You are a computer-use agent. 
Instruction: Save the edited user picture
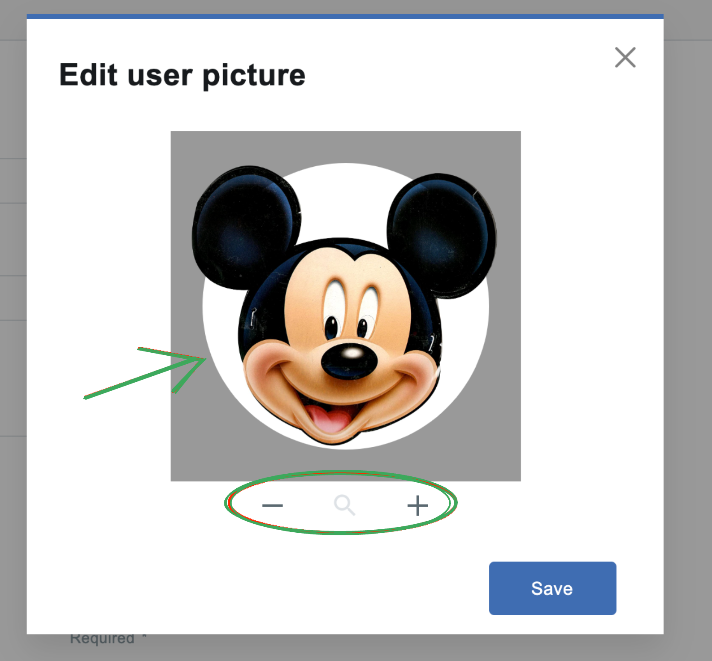pos(552,588)
